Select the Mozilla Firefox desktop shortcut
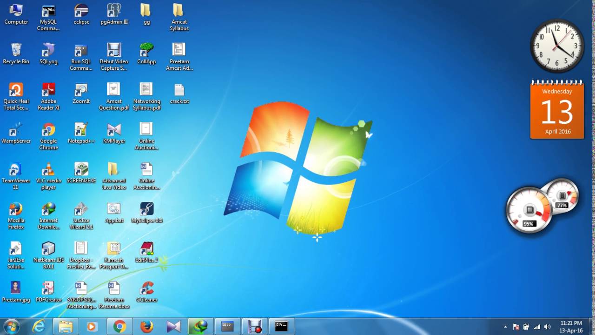Screen dimensions: 595x335 point(16,216)
